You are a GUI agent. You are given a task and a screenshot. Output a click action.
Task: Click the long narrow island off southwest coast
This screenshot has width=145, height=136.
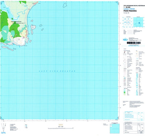pyautogui.click(x=8, y=48)
